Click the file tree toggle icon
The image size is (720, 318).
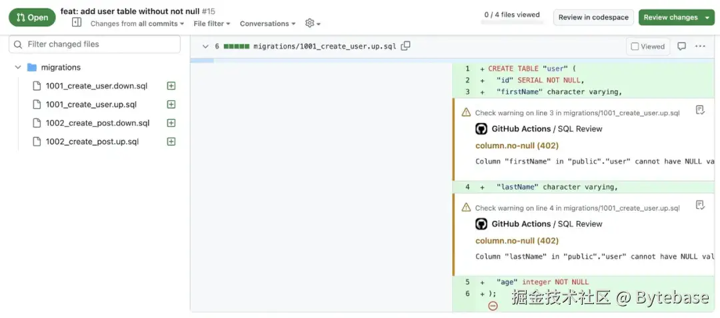point(77,23)
